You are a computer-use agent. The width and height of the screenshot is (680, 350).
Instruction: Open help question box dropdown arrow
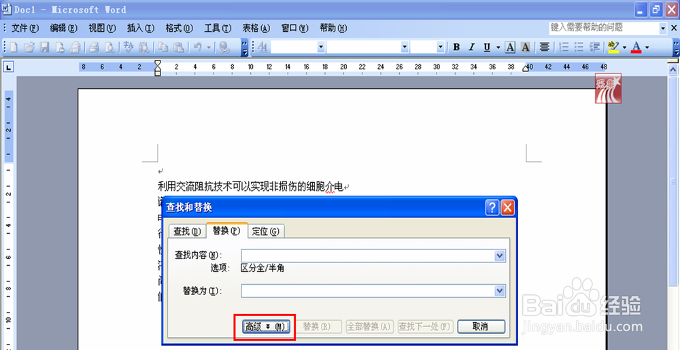tap(662, 28)
